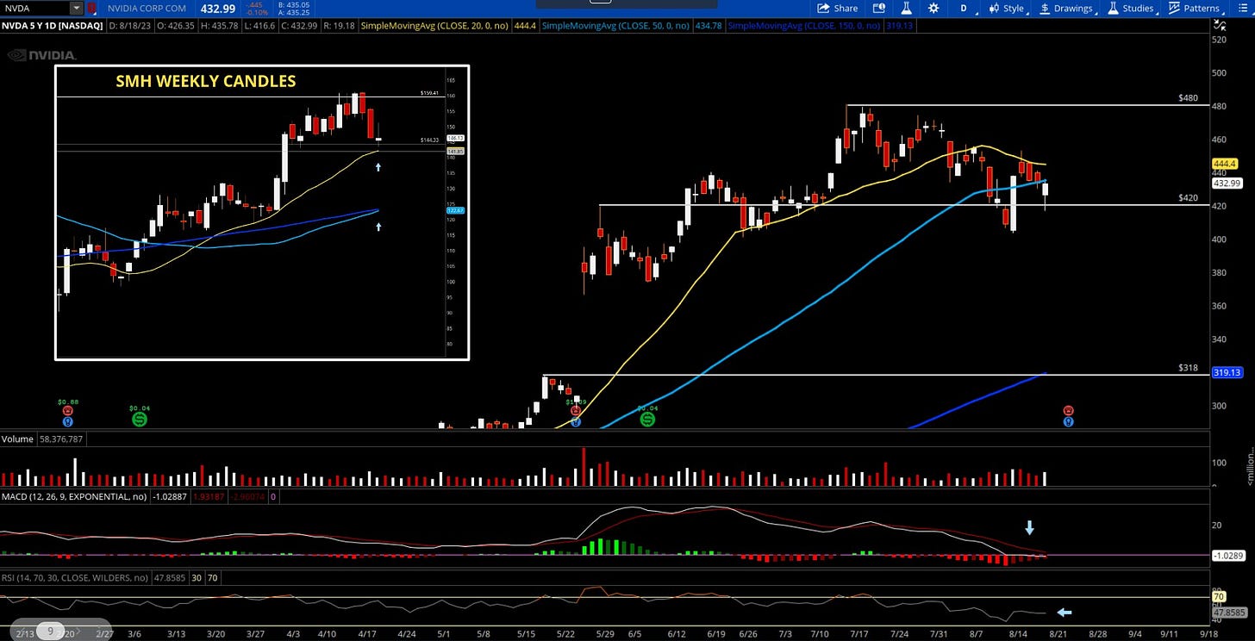Click blue lightbulb icon near 2/20

tap(68, 421)
